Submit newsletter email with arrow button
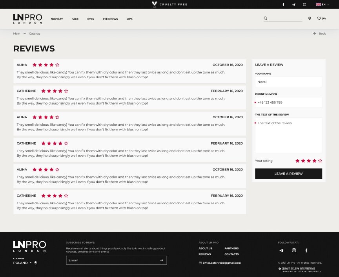This screenshot has height=277, width=339. click(162, 260)
